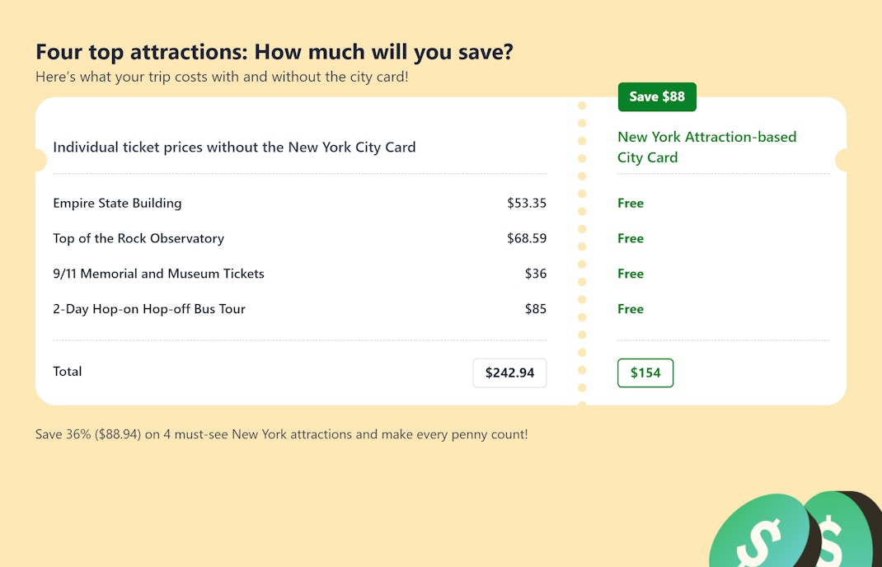Screen dimensions: 882x567
Task: Click the $68.59 Top of the Rock price
Action: 527,239
